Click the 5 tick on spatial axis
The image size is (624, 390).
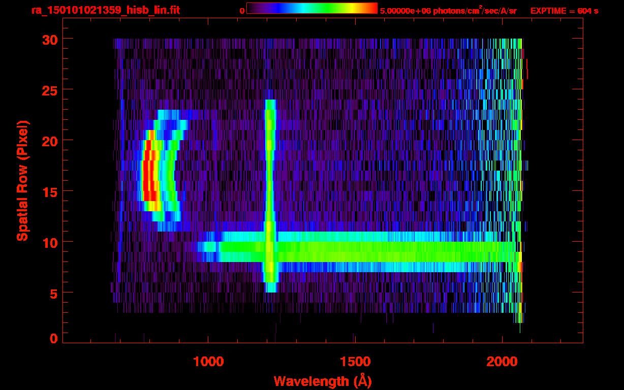pos(54,293)
